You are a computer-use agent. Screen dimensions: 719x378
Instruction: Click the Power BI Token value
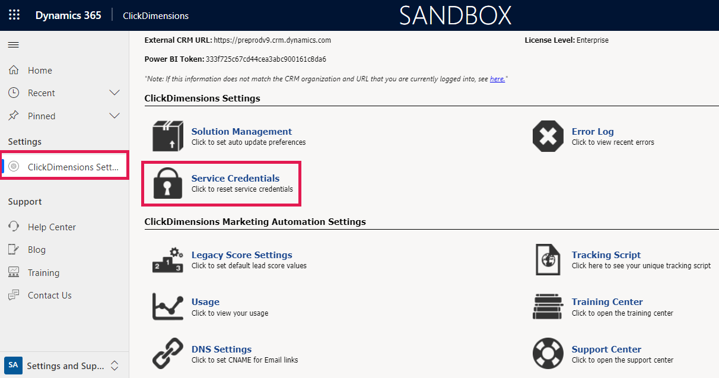click(266, 59)
